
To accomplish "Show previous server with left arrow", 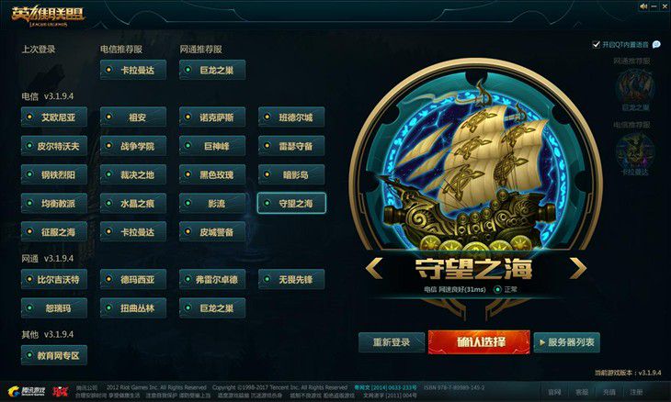I will [x=374, y=269].
